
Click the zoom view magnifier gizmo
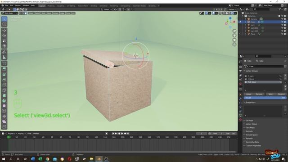234,31
